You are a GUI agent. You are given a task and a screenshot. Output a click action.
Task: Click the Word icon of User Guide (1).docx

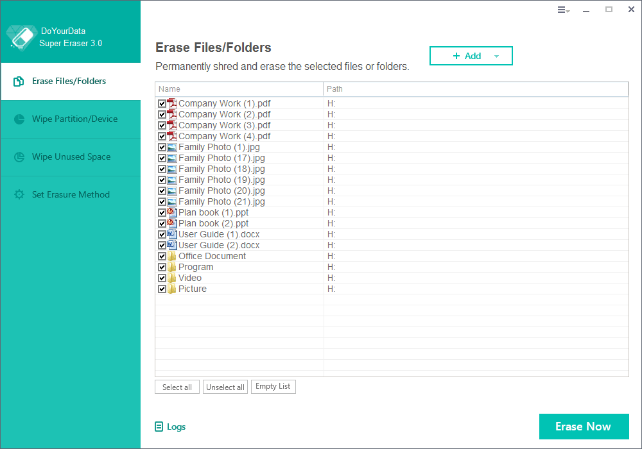click(x=172, y=234)
